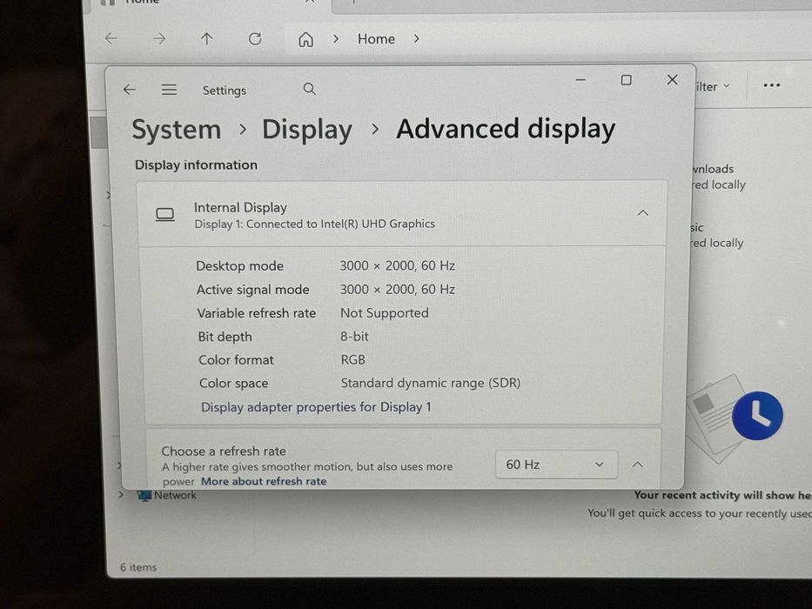Screen dimensions: 812x609
Task: Click the Settings back arrow icon
Action: click(x=130, y=90)
